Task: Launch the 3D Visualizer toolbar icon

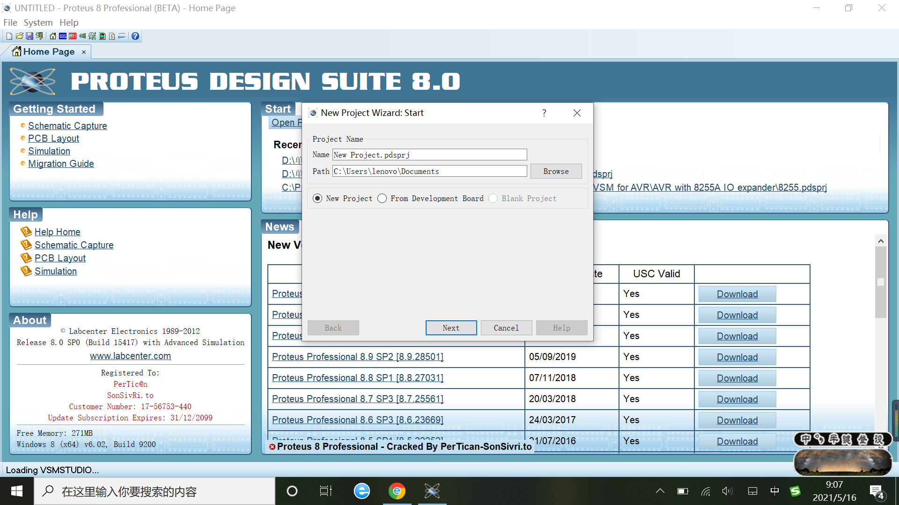Action: [x=82, y=36]
